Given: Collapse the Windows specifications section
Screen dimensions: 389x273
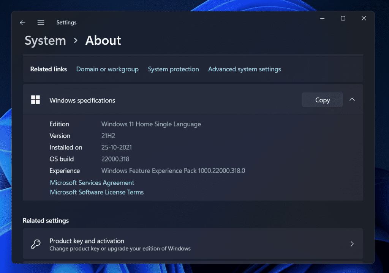Looking at the screenshot, I should [x=352, y=99].
